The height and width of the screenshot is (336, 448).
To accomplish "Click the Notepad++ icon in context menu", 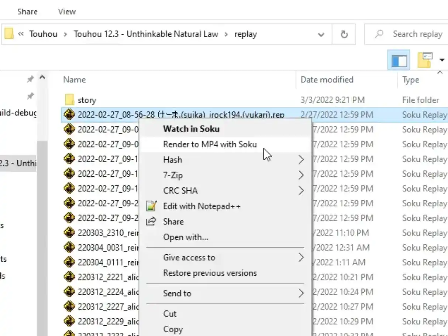I will point(152,206).
